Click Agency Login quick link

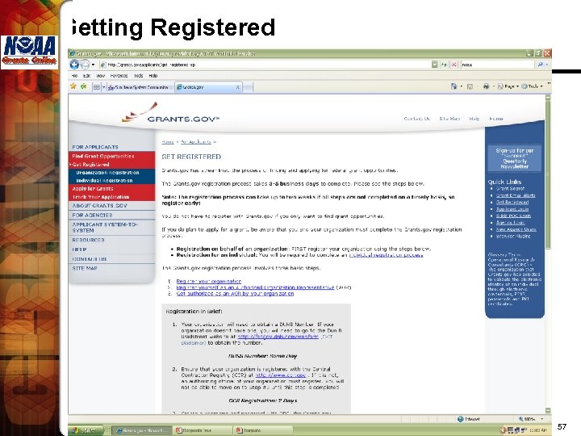(510, 223)
